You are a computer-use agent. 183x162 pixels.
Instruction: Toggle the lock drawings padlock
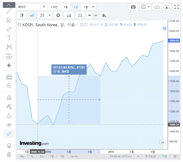click(x=9, y=116)
